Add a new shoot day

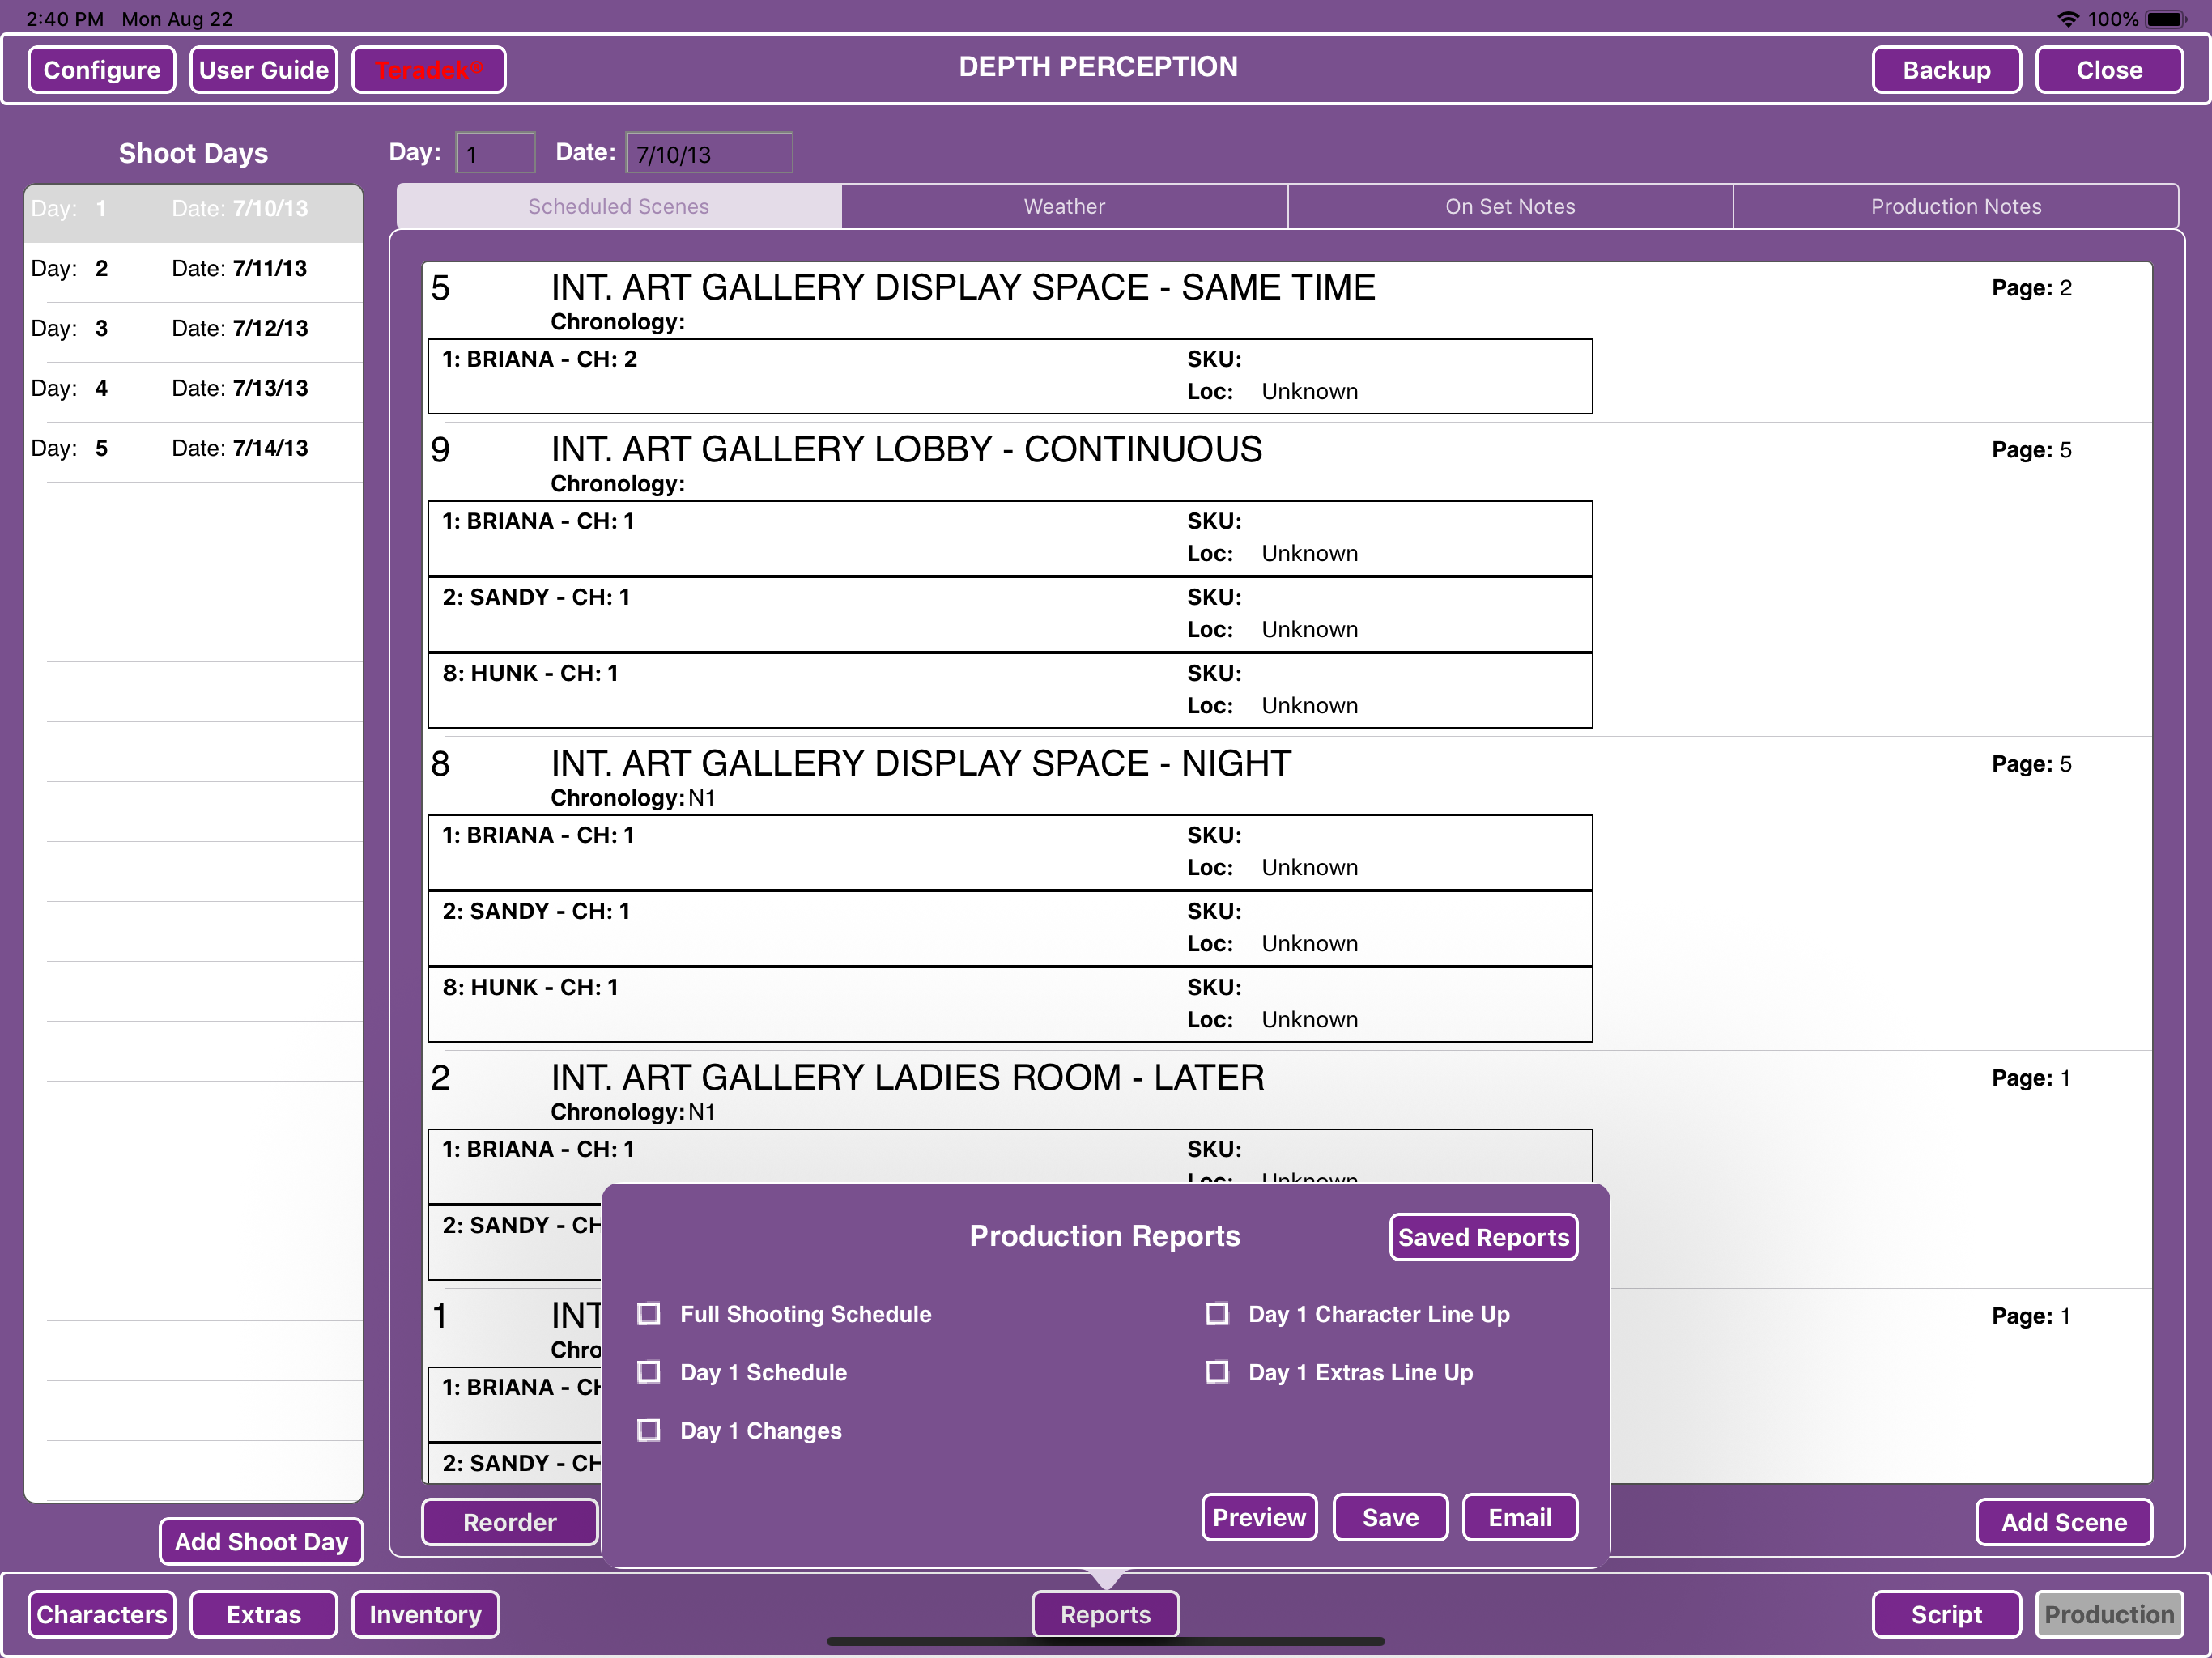coord(261,1541)
